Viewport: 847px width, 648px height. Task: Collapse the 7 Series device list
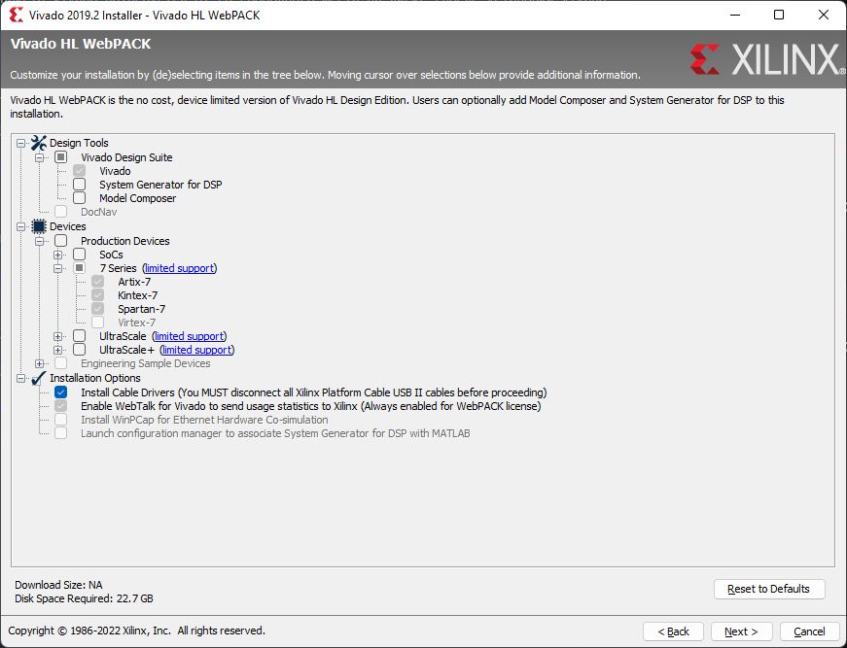click(x=59, y=267)
